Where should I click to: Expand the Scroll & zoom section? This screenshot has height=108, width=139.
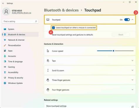[x=90, y=70]
